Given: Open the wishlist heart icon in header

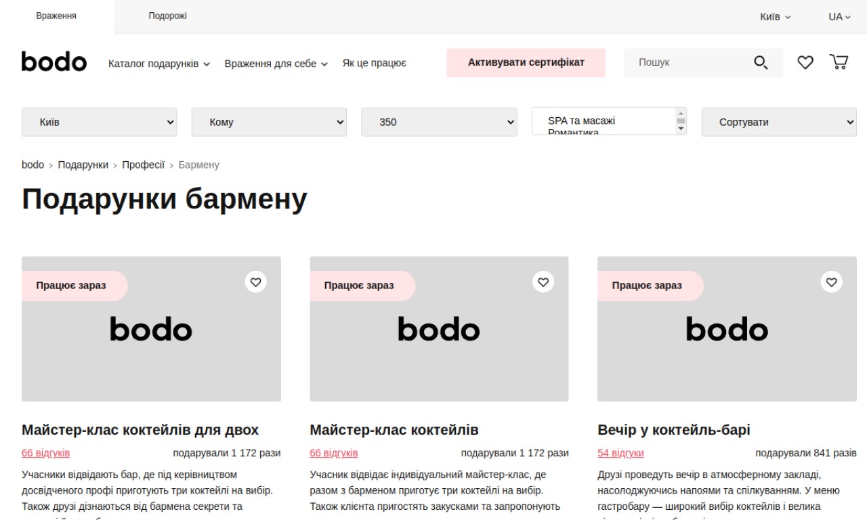Looking at the screenshot, I should click(x=805, y=62).
